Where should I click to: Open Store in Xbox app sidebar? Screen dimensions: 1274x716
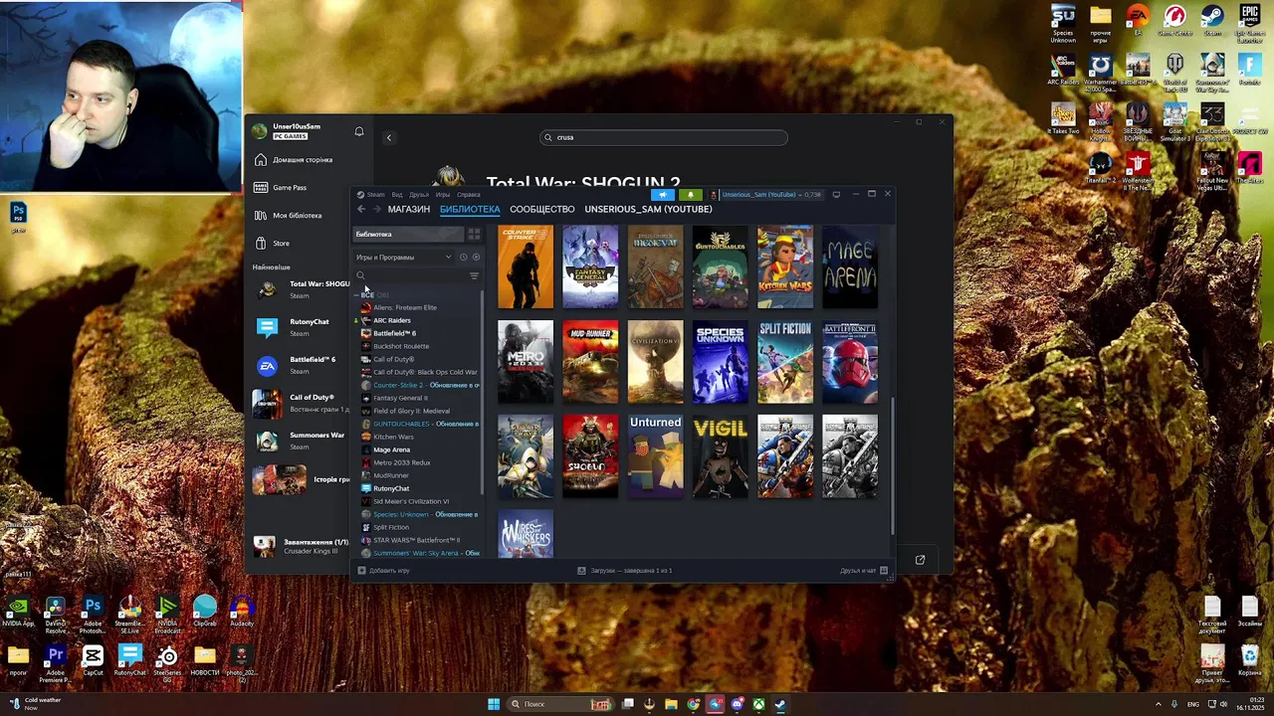pos(281,243)
